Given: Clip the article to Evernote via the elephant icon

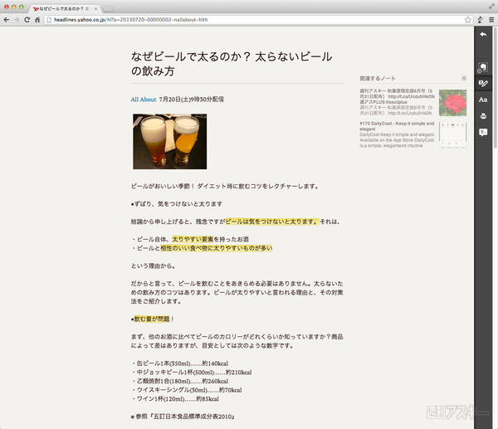Looking at the screenshot, I should coord(483,67).
